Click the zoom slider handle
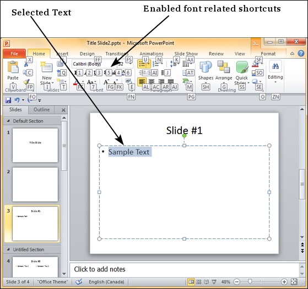Viewport: 308px width, 289px height. pyautogui.click(x=250, y=281)
